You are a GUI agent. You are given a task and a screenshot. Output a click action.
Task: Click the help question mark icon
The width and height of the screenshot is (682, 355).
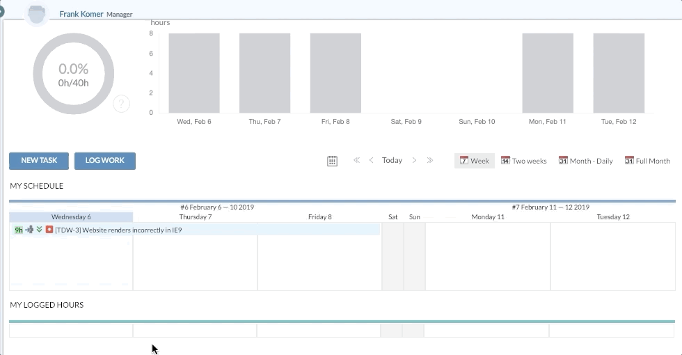point(121,104)
